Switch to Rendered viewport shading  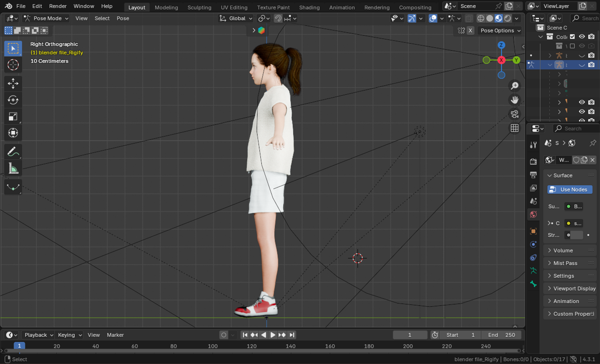click(x=508, y=18)
